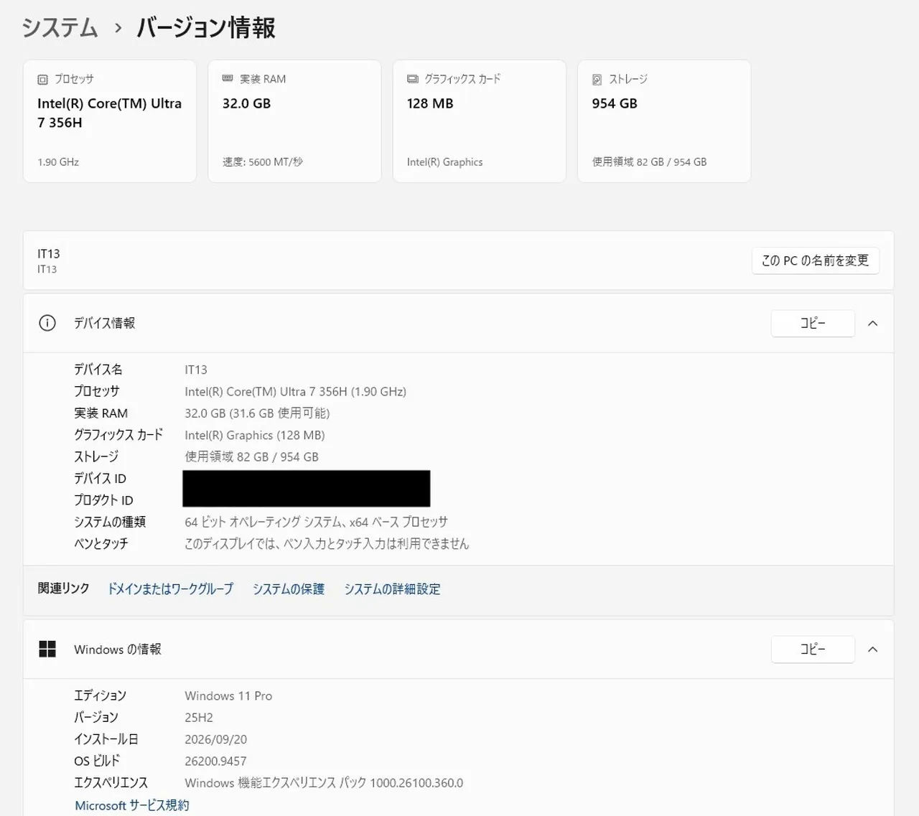Open the Microsoft サービス規約 link
Viewport: 919px width, 816px height.
point(132,805)
